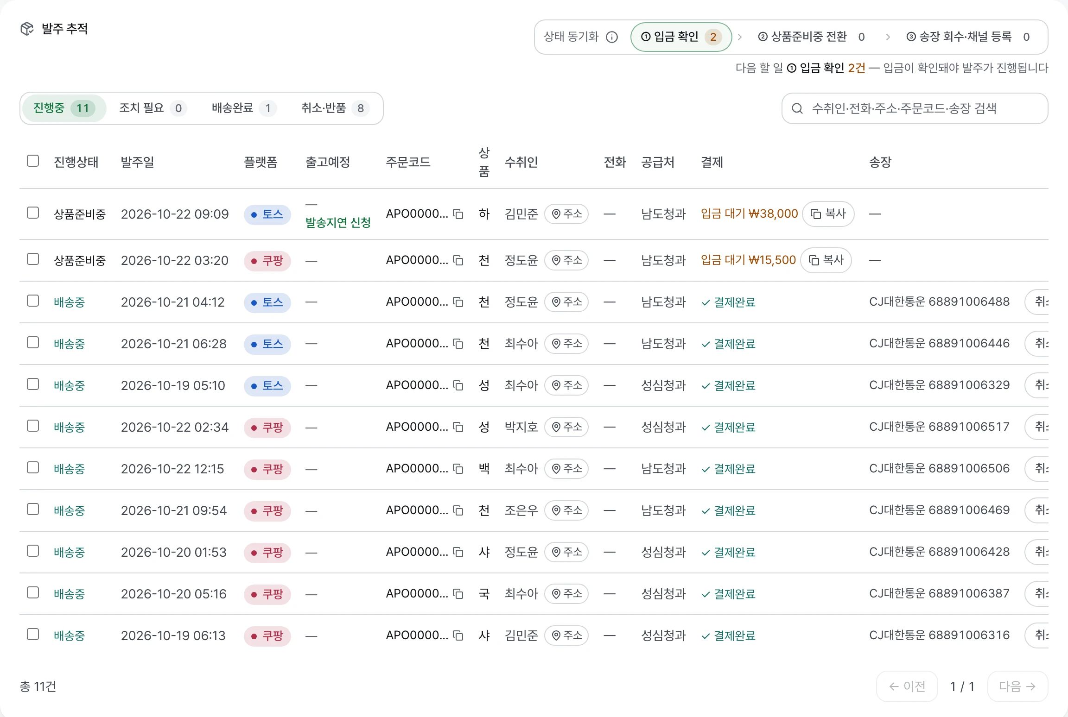Viewport: 1068px width, 717px height.
Task: Copy order code in 2026-10-19 06:13 row
Action: [x=458, y=635]
